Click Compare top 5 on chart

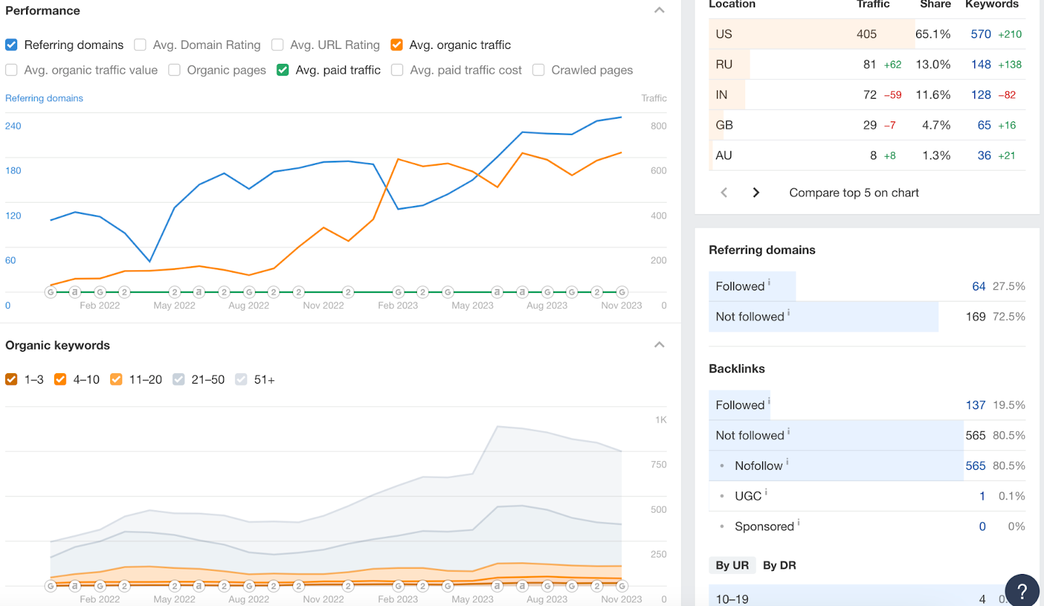853,192
